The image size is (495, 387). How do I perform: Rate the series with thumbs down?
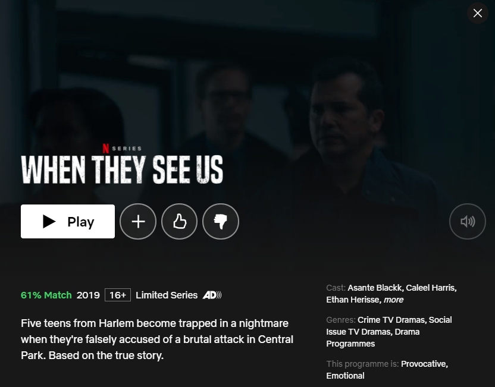point(221,221)
